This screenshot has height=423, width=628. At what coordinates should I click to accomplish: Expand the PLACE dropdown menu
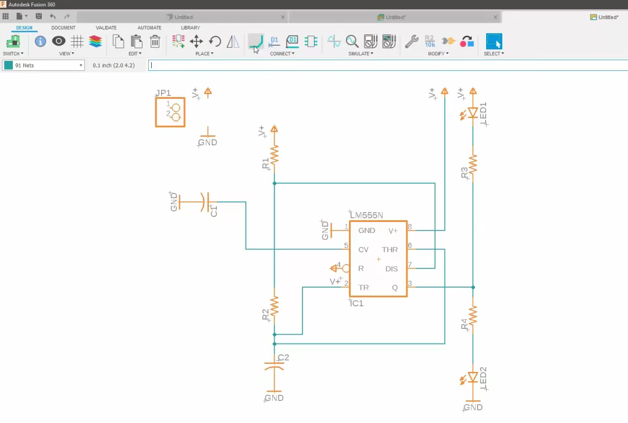click(x=204, y=53)
